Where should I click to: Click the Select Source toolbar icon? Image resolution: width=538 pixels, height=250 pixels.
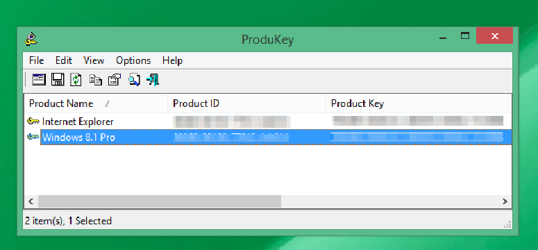click(x=39, y=80)
